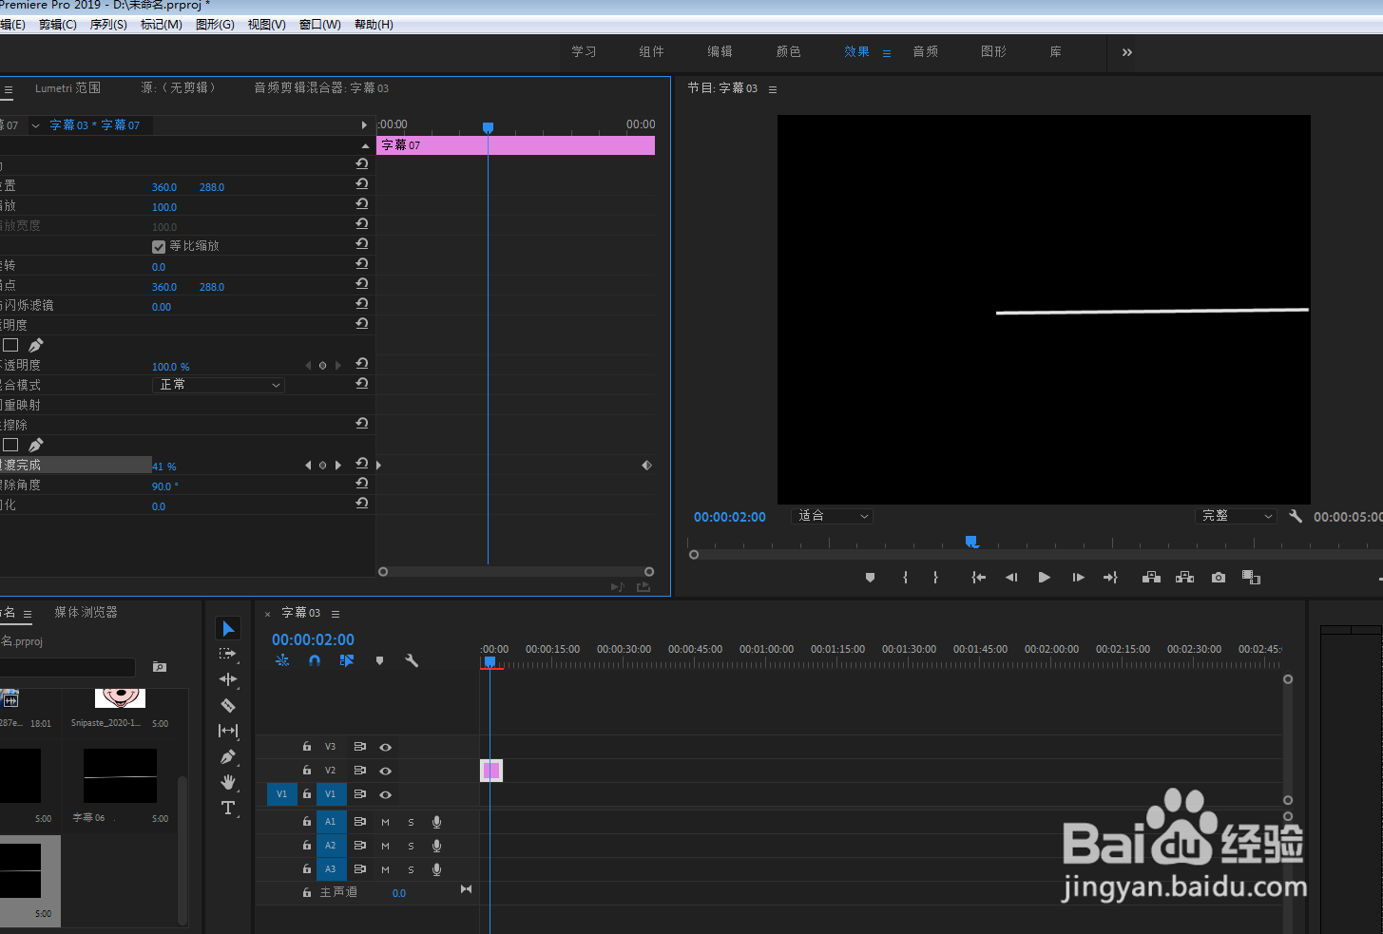1383x934 pixels.
Task: Step back one frame in Program monitor
Action: (x=1011, y=577)
